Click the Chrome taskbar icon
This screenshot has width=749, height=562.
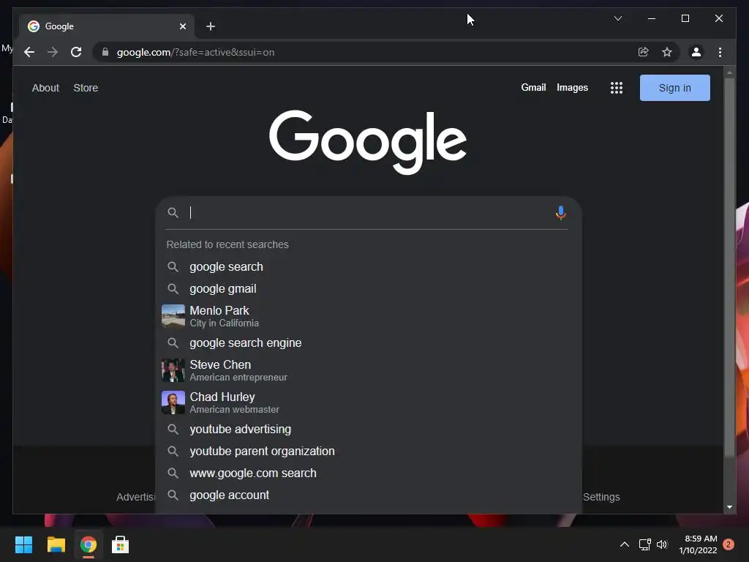[89, 544]
